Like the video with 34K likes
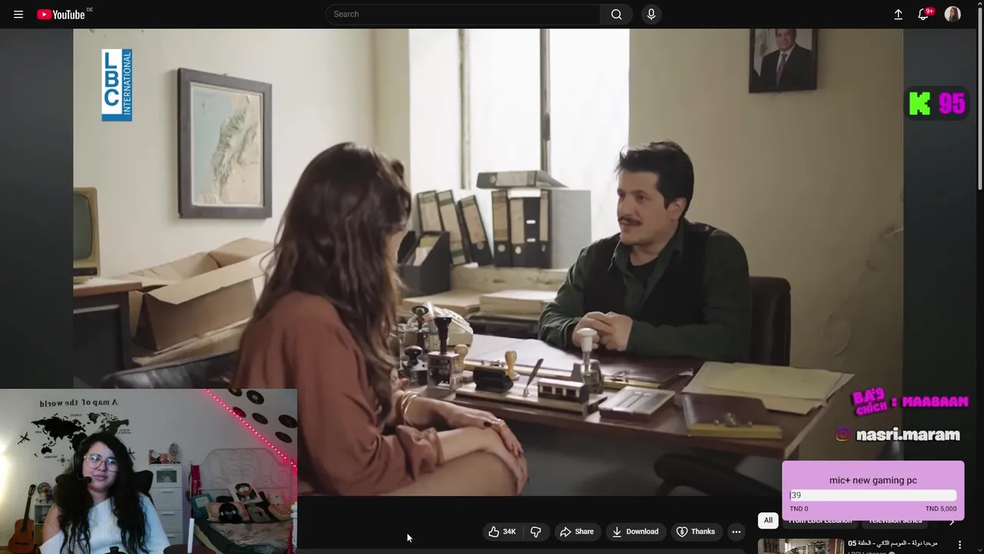This screenshot has width=984, height=554. point(502,532)
